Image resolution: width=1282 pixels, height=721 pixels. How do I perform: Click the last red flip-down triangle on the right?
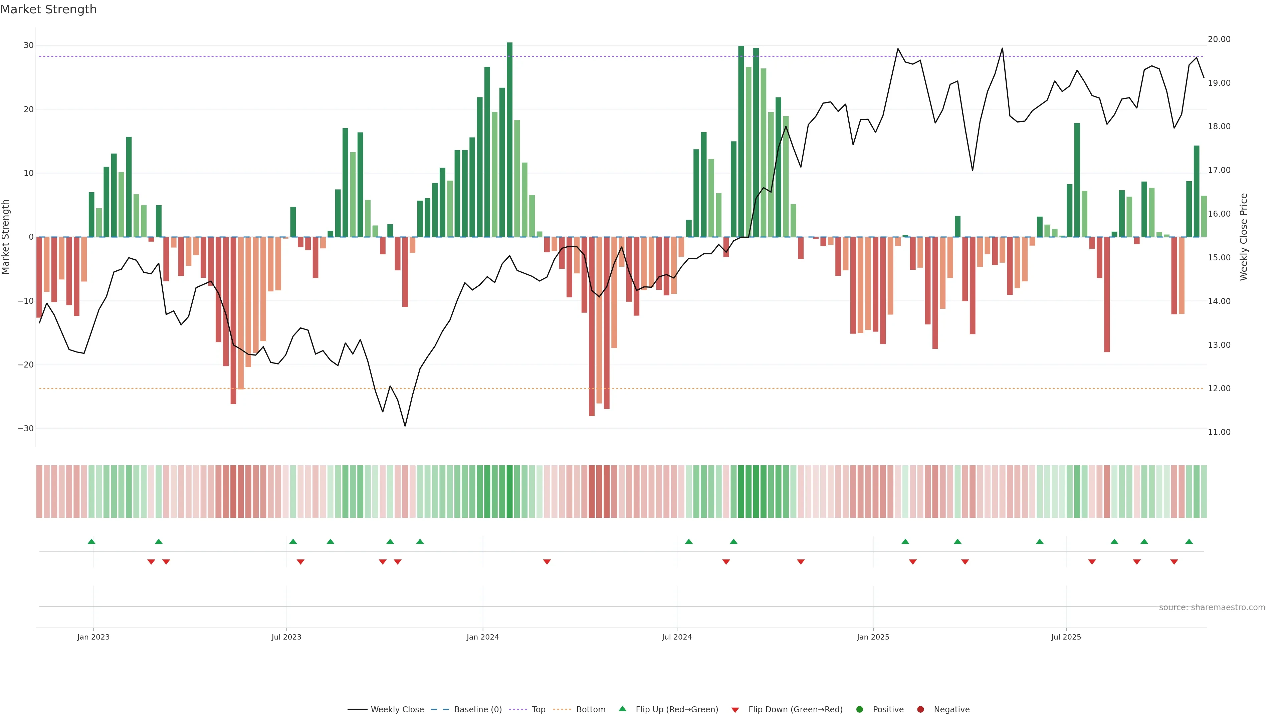pyautogui.click(x=1174, y=562)
